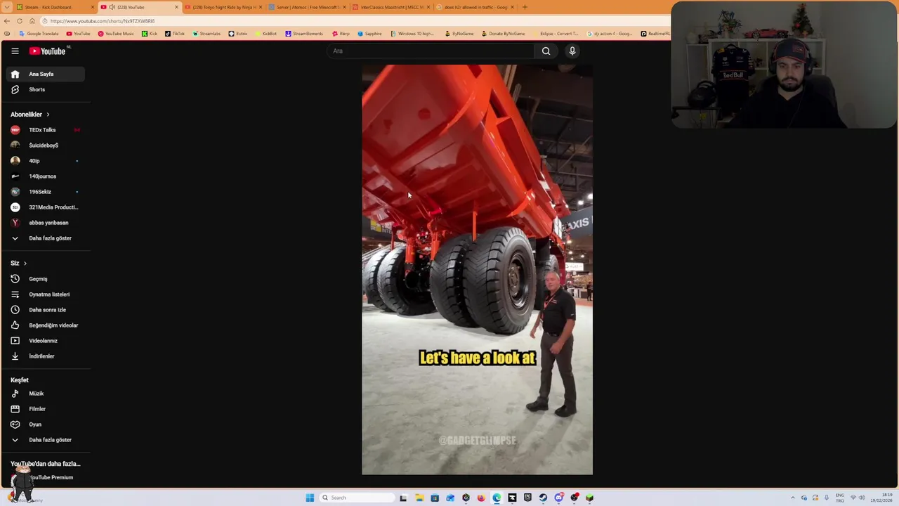Image resolution: width=899 pixels, height=506 pixels.
Task: Open a new browser tab
Action: tap(525, 7)
